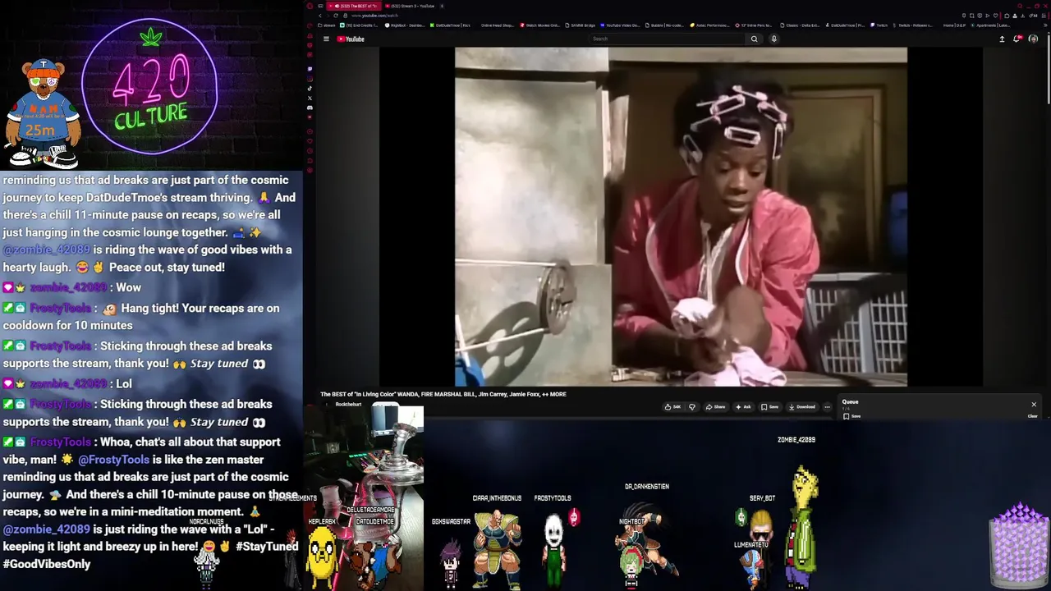
Task: Open the 'stream' bookmarks folder
Action: click(327, 25)
